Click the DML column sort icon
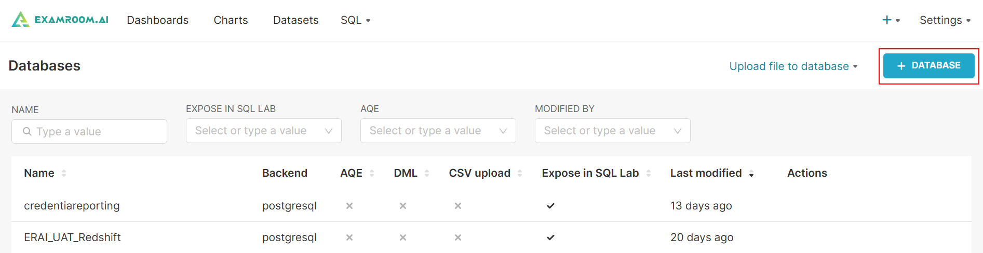The height and width of the screenshot is (253, 983). [427, 173]
